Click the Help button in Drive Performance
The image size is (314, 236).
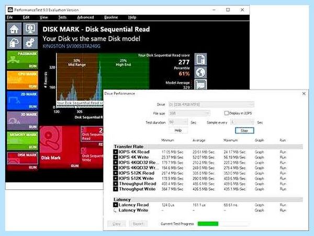[x=178, y=130]
